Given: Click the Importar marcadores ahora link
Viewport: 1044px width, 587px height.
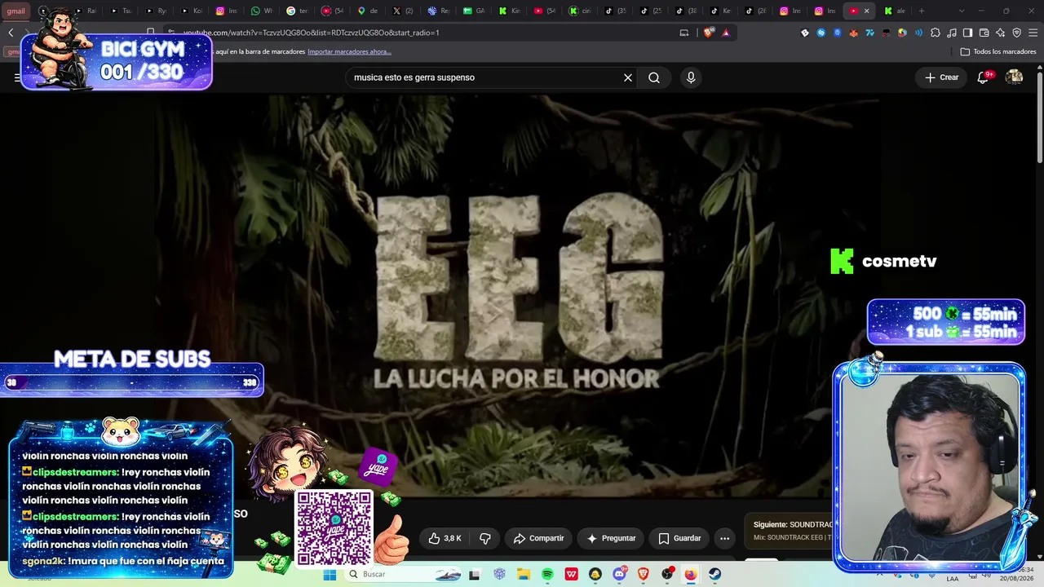Looking at the screenshot, I should click(349, 51).
